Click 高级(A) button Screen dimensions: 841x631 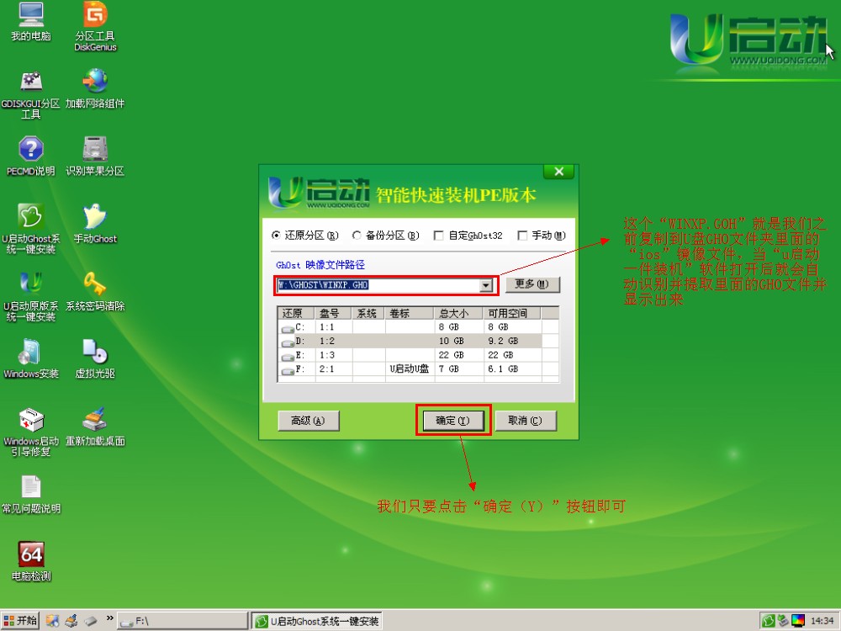[x=309, y=421]
